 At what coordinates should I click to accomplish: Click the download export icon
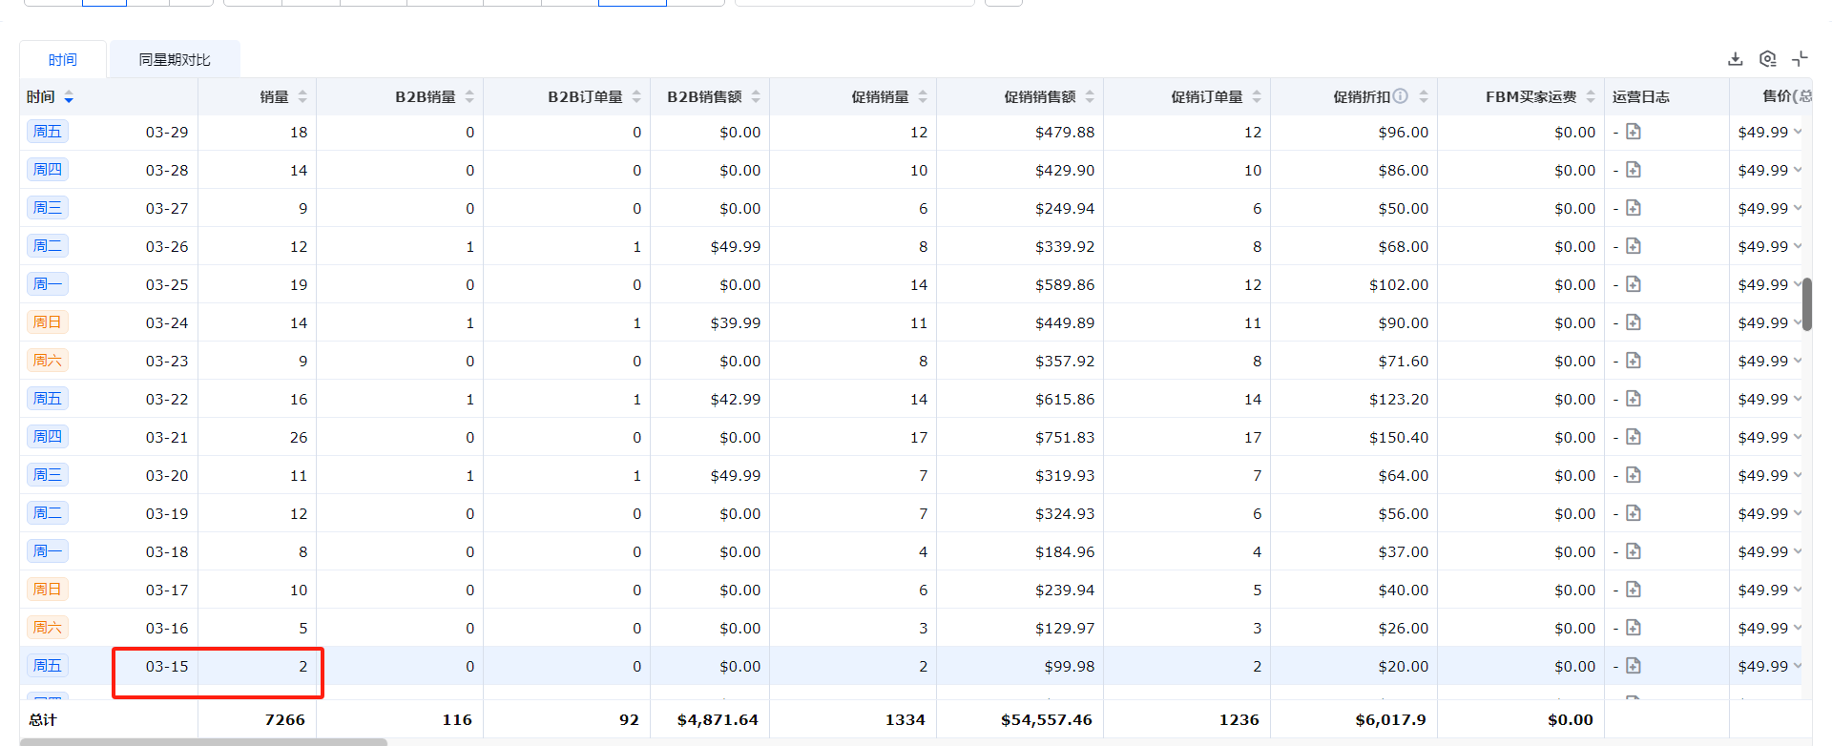tap(1735, 59)
